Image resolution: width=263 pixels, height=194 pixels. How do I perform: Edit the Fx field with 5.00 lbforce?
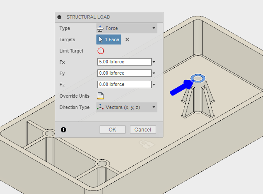[x=124, y=62]
